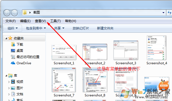Screen dimensions: 172x101
Task: Collapse the 库 tree section
Action: (x=6, y=76)
